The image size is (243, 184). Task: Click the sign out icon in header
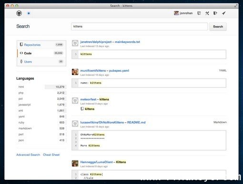pyautogui.click(x=215, y=13)
